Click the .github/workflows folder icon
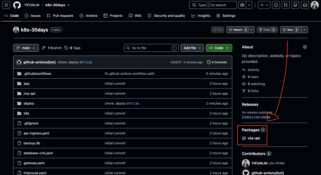This screenshot has width=321, height=175. click(19, 74)
